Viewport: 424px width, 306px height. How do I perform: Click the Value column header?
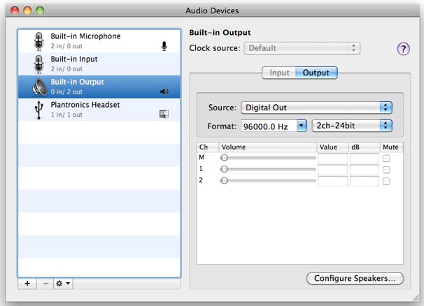tap(333, 147)
